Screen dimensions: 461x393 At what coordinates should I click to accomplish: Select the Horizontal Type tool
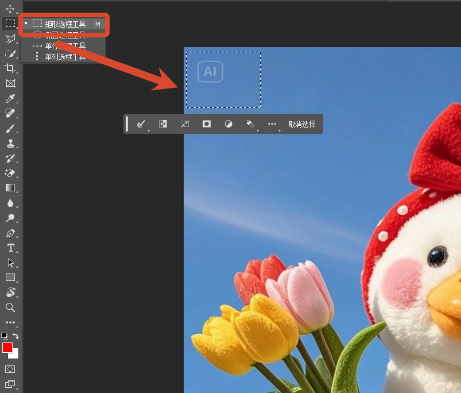[x=10, y=248]
